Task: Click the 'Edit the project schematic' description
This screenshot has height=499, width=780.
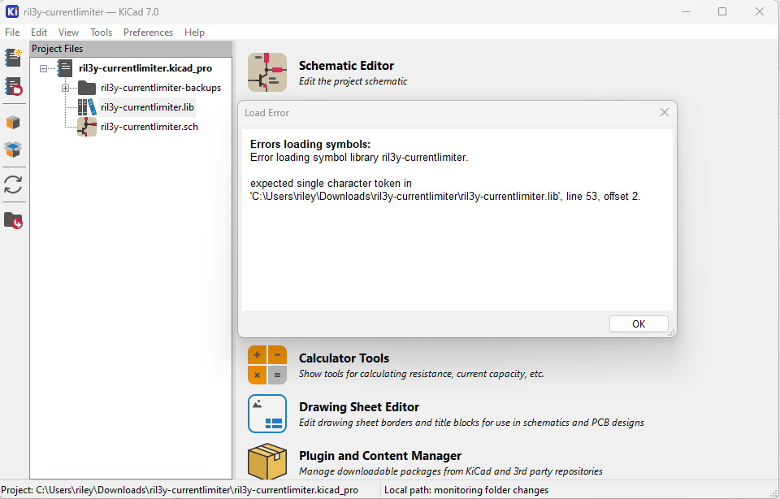Action: (x=353, y=81)
